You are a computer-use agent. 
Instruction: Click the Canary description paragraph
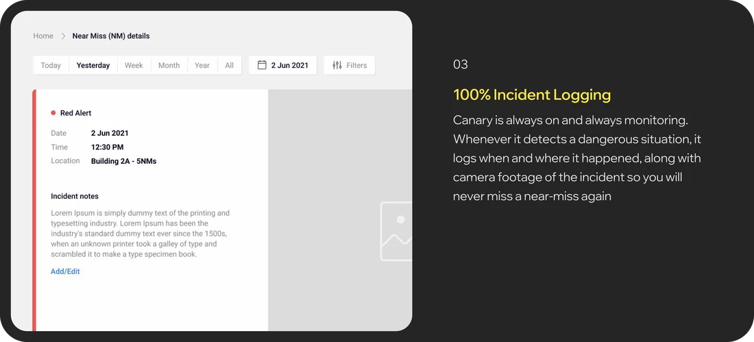(x=577, y=158)
